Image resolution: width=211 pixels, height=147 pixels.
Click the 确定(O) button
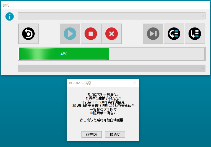point(91,135)
